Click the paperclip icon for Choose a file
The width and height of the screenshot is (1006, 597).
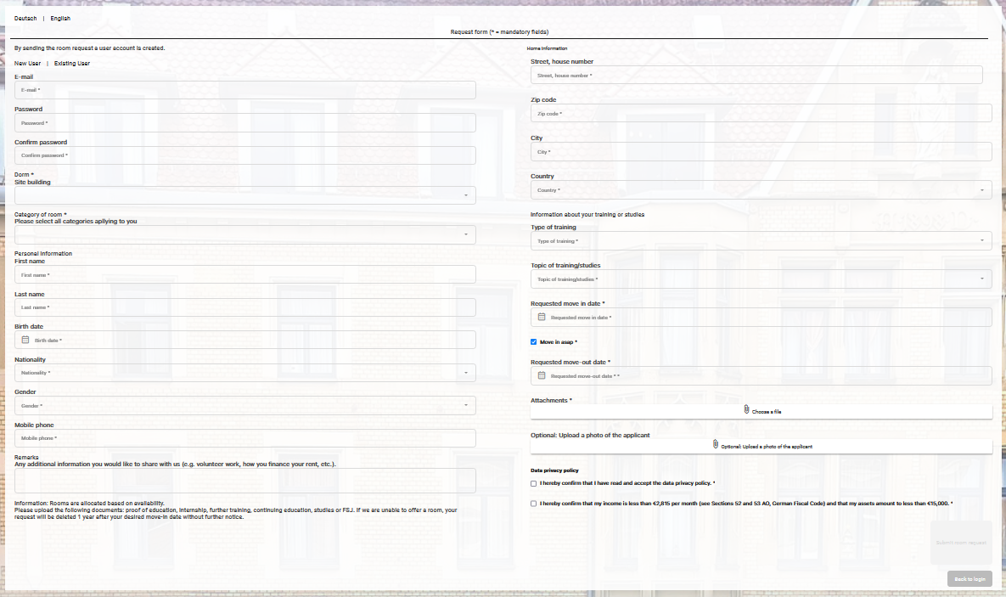pyautogui.click(x=746, y=410)
